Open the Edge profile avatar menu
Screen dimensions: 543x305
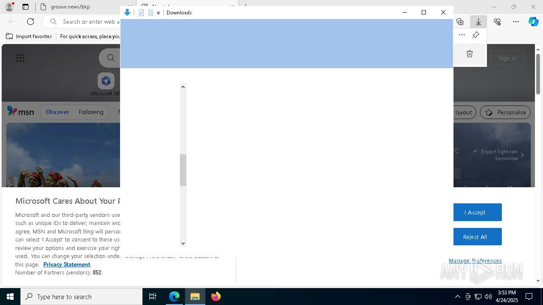(x=9, y=7)
